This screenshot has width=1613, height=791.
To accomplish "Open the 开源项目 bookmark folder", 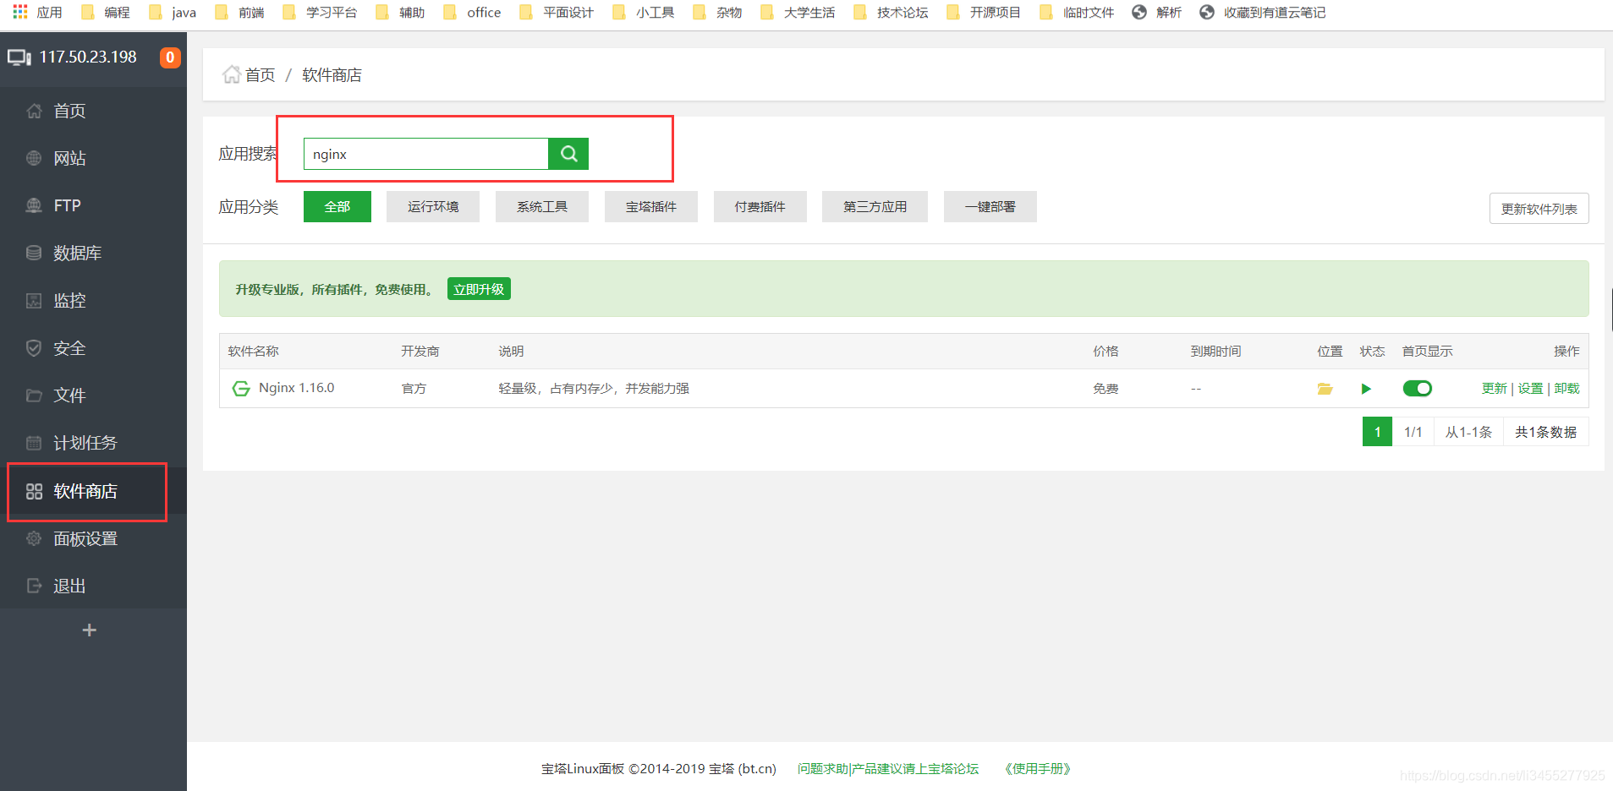I will [x=984, y=13].
